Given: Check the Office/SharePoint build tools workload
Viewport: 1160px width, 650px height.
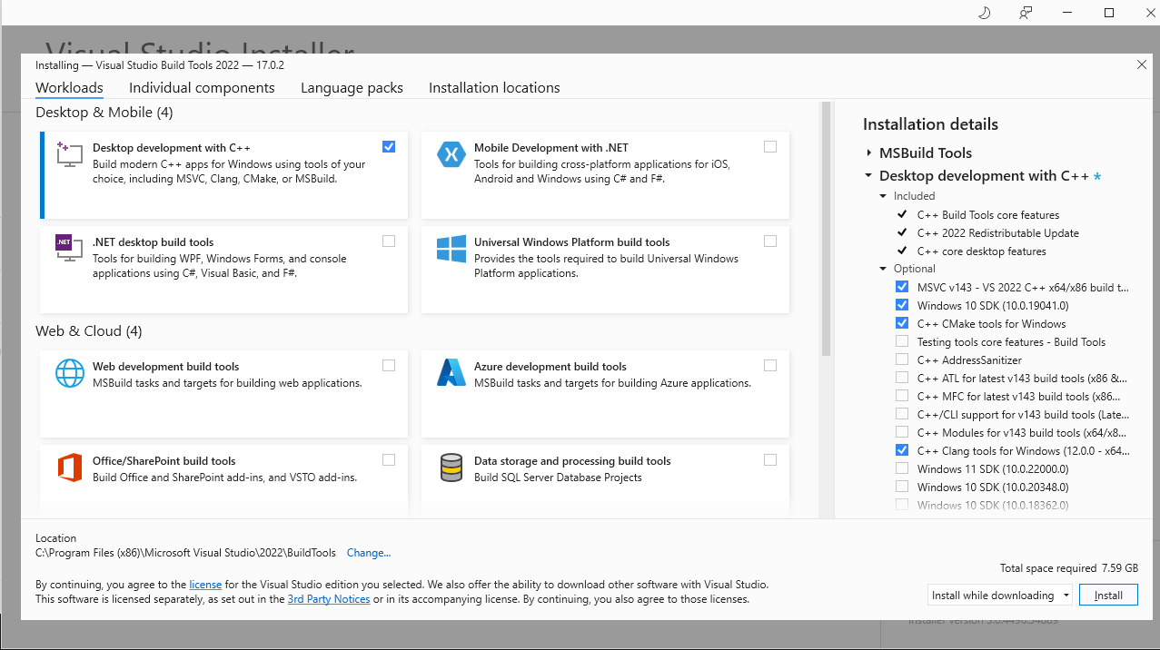Looking at the screenshot, I should (389, 460).
